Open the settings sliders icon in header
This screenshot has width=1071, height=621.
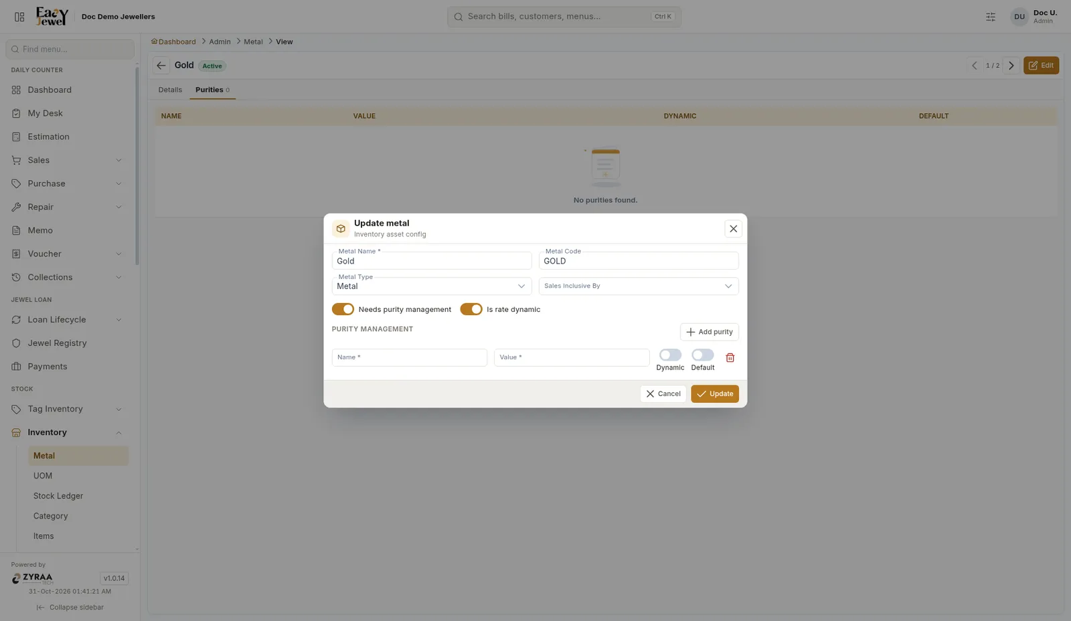pyautogui.click(x=991, y=17)
